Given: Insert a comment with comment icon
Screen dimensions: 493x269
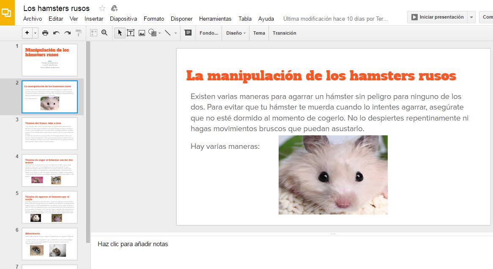Looking at the screenshot, I should (188, 33).
